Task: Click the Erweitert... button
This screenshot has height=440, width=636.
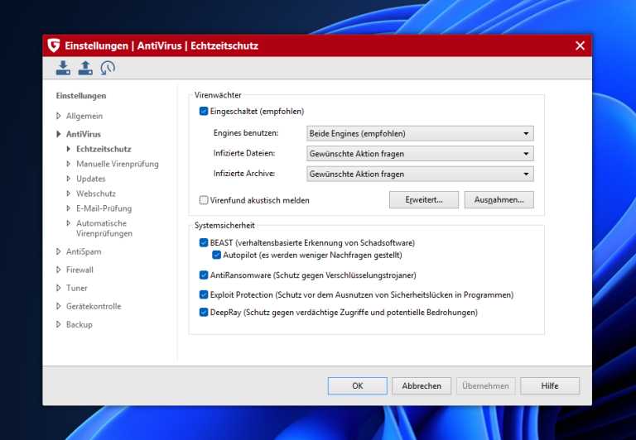Action: click(423, 199)
